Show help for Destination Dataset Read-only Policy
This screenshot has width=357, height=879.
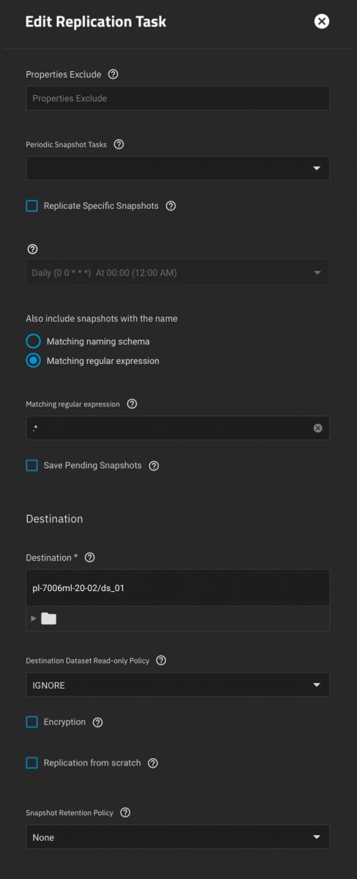[x=161, y=660]
